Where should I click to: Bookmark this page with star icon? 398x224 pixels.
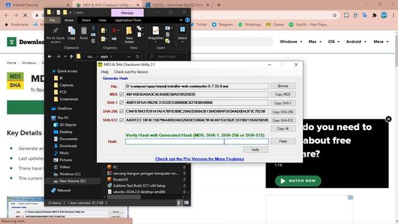click(335, 15)
